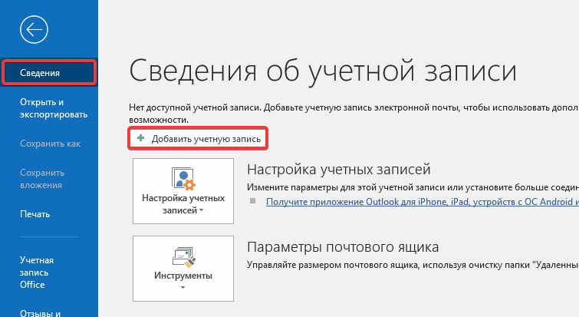
Task: Go to the Печать section
Action: tap(35, 214)
